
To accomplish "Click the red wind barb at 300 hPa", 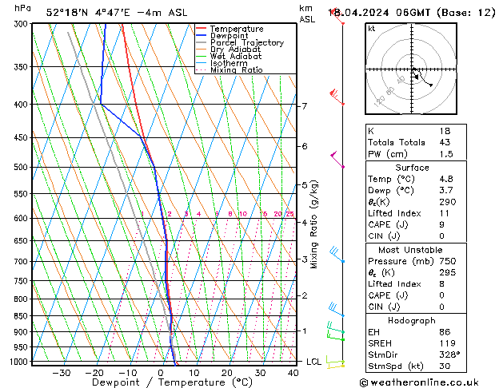I will coord(339,19).
